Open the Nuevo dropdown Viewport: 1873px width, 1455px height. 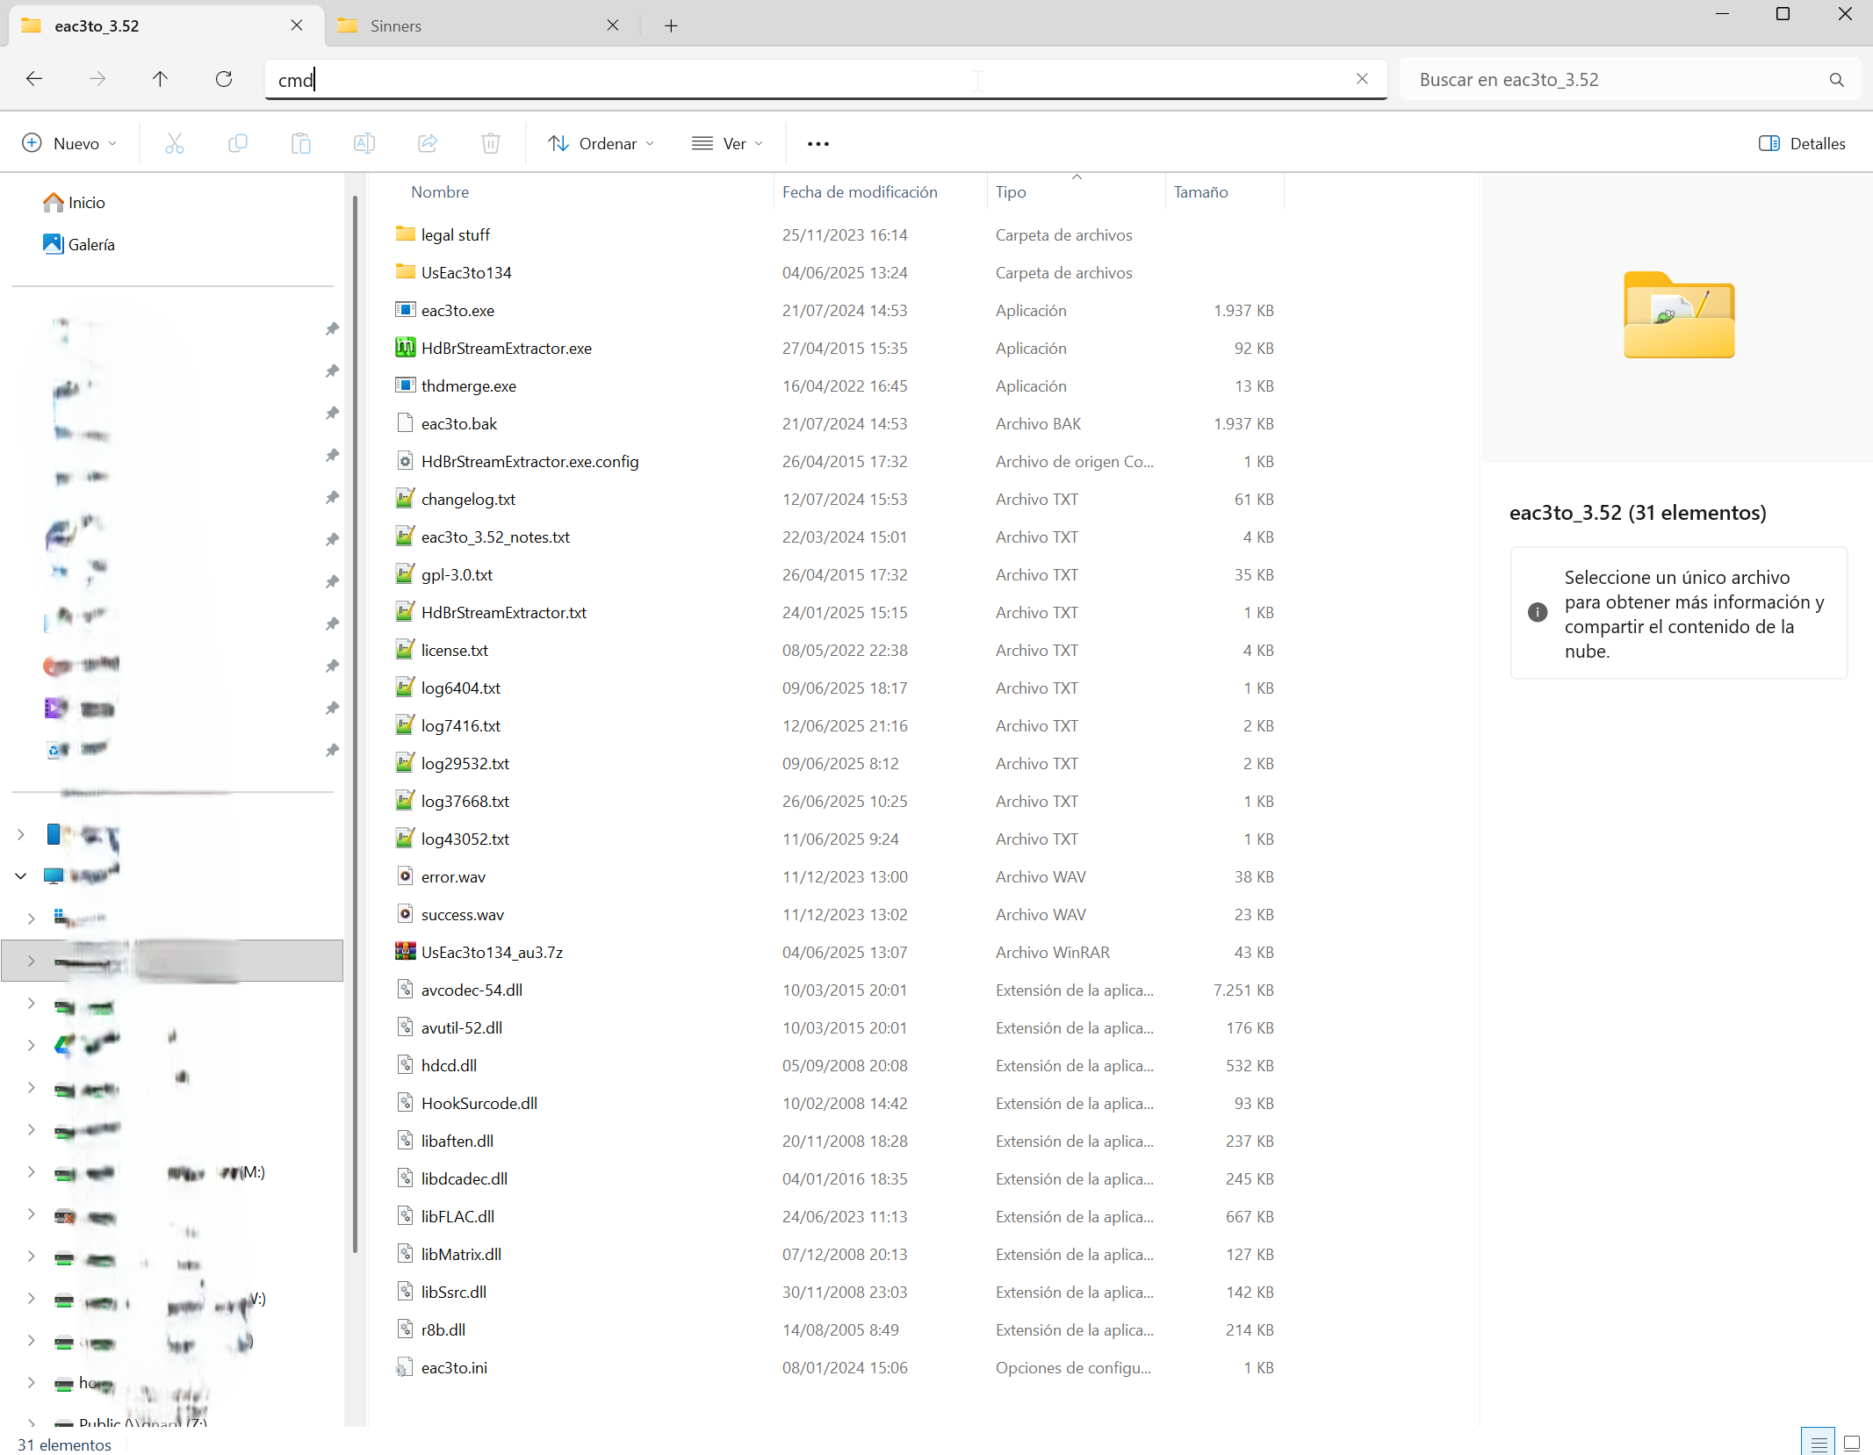[70, 144]
